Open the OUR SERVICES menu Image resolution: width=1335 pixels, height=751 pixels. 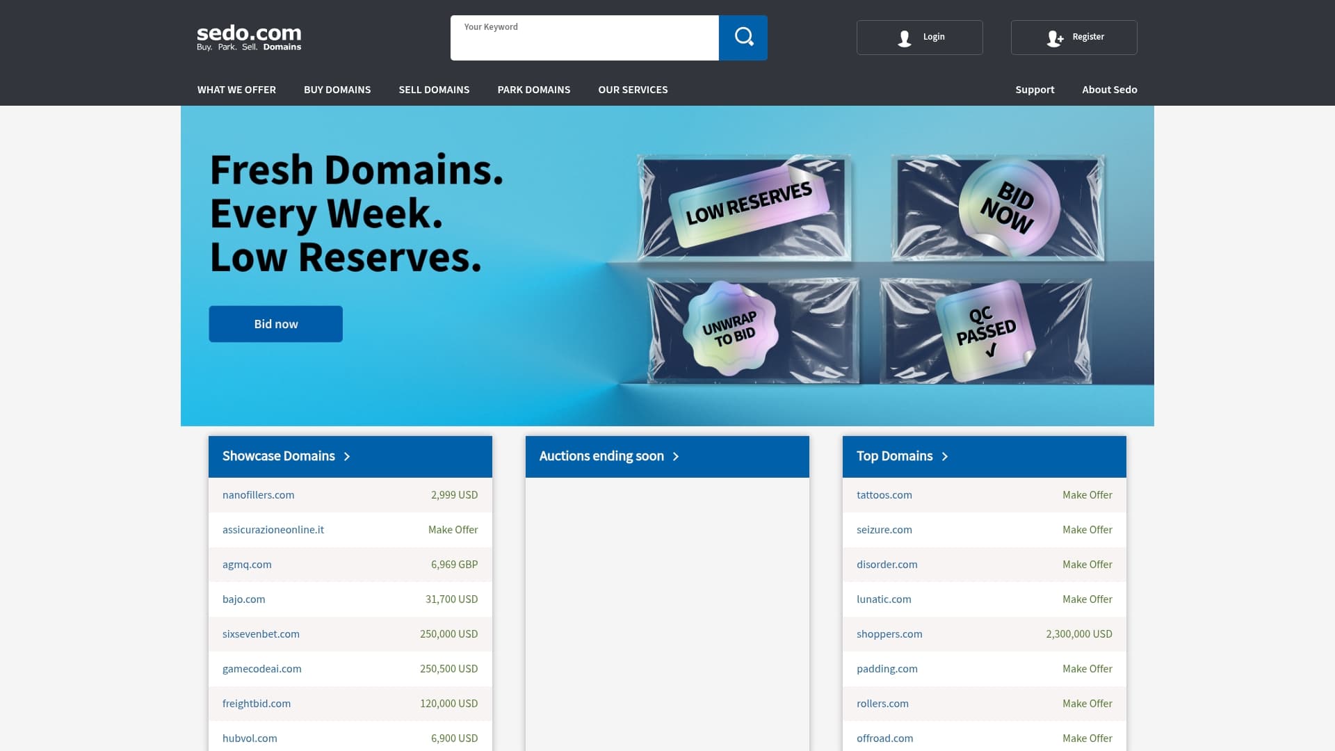[633, 90]
